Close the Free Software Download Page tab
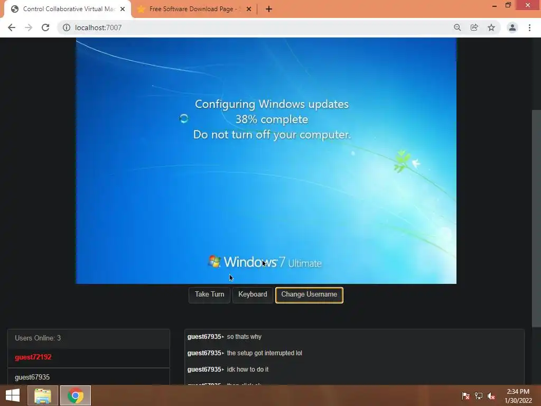 tap(249, 9)
